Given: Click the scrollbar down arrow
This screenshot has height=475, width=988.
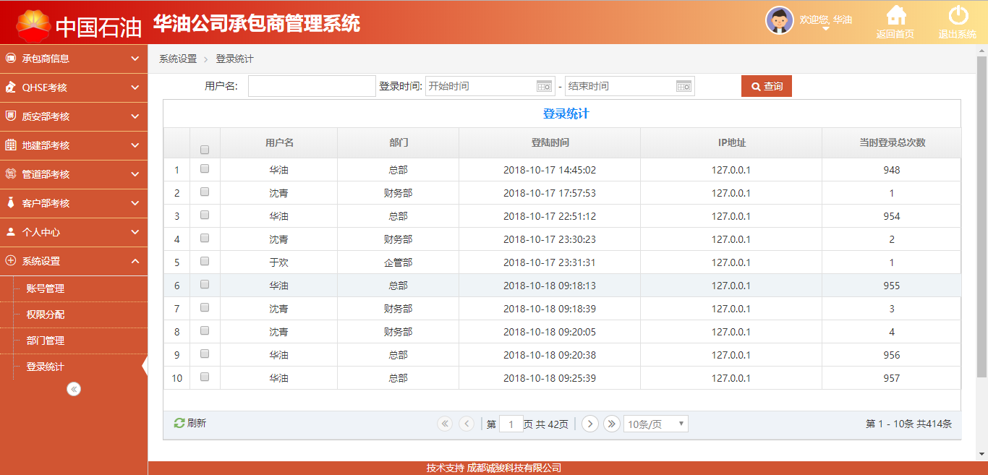Looking at the screenshot, I should click(x=981, y=454).
